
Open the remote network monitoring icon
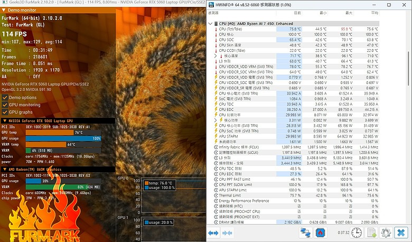(x=305, y=233)
